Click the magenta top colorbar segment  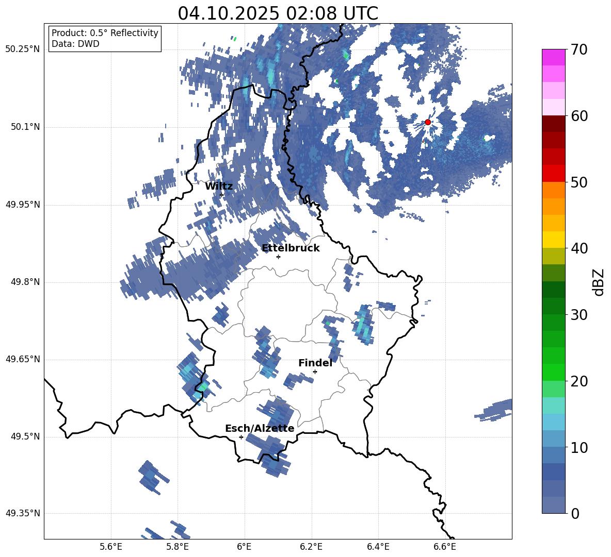point(554,58)
